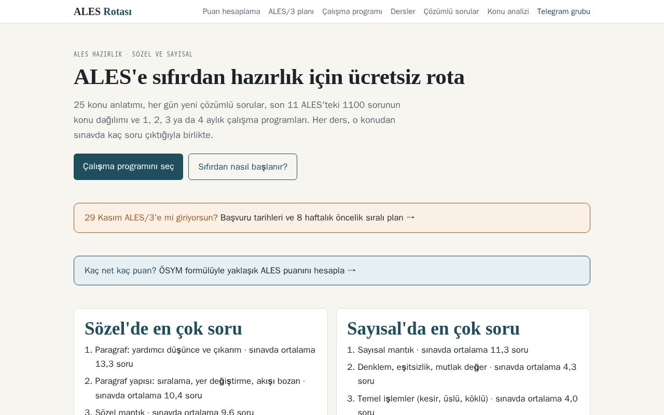Select Paragraf yapısı: sıralama list item
Screen dimensions: 664x415
coord(206,388)
